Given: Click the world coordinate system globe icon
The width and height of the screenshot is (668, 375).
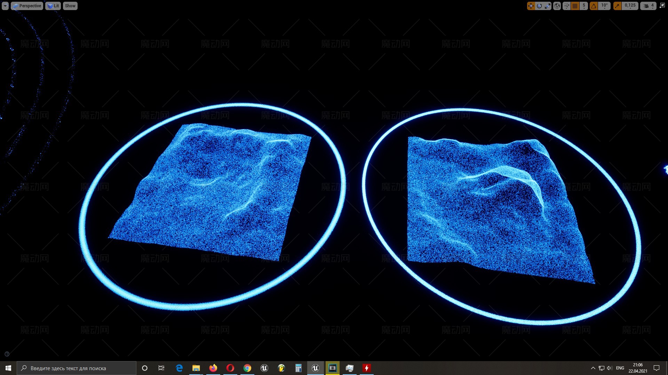Looking at the screenshot, I should 557,6.
